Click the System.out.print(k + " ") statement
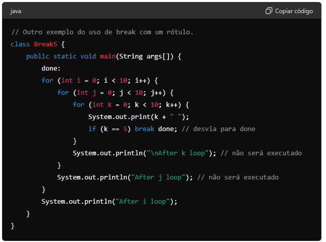The width and height of the screenshot is (326, 242). coord(139,117)
